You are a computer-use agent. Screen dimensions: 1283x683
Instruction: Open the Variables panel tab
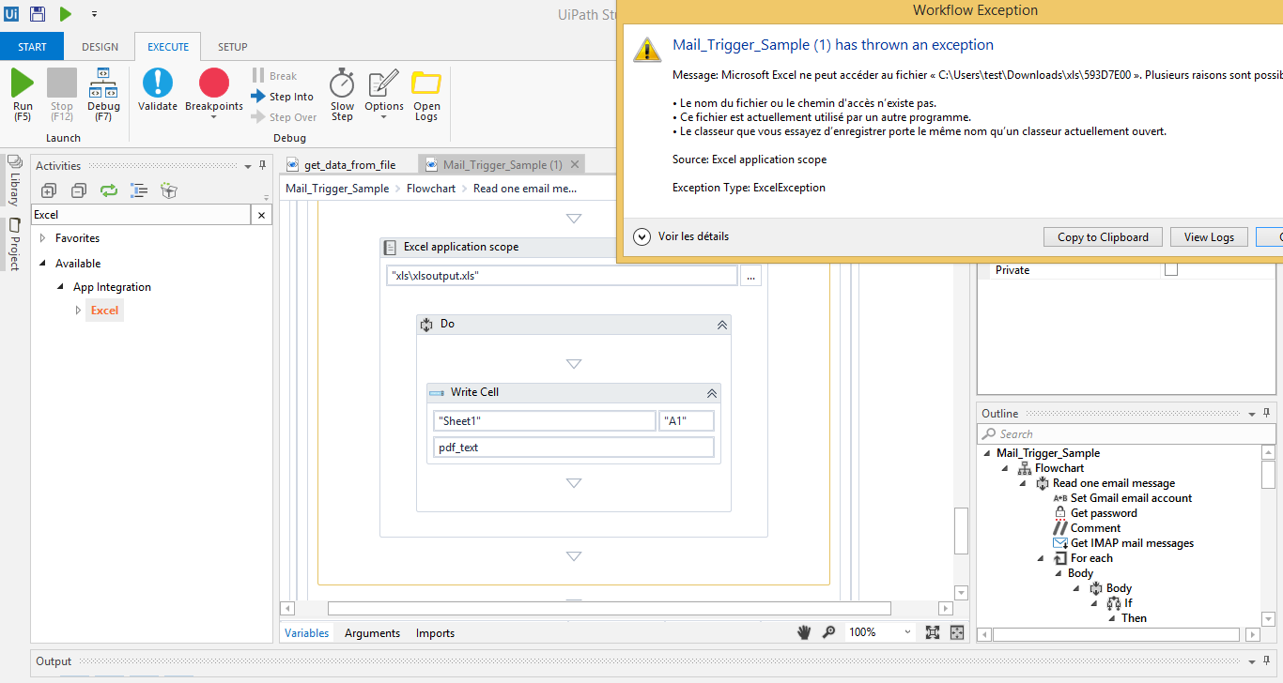click(307, 633)
